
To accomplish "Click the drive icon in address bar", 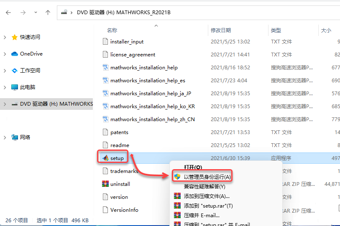I will [x=64, y=12].
